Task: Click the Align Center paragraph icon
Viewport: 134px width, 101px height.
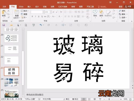Action: click(x=69, y=16)
